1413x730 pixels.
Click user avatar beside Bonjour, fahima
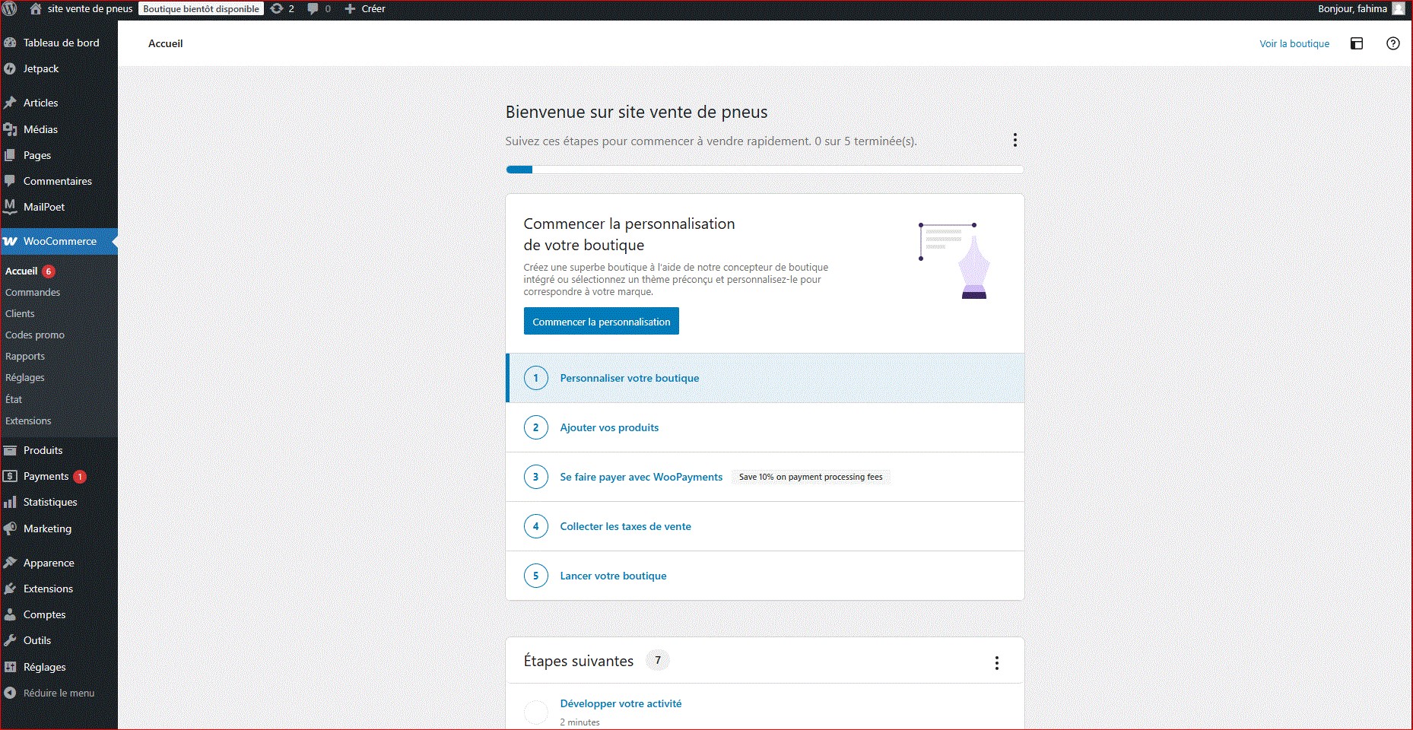[x=1398, y=8]
